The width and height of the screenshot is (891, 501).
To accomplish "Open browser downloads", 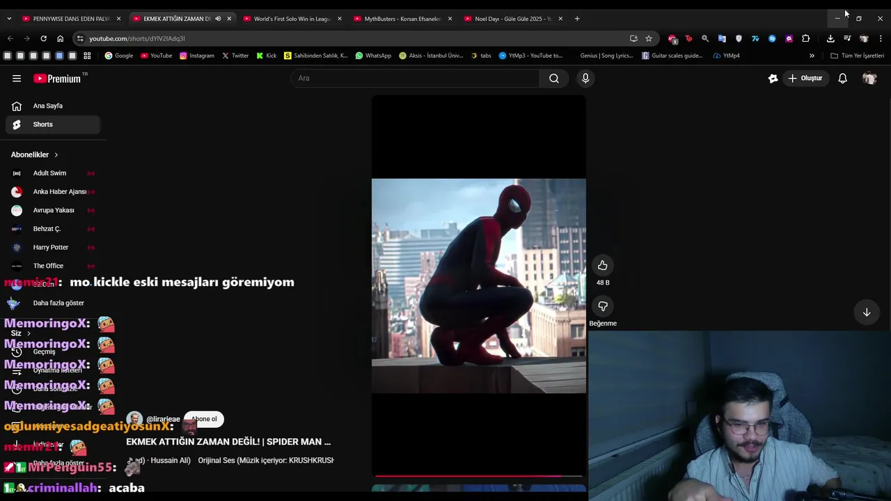I will click(x=830, y=38).
